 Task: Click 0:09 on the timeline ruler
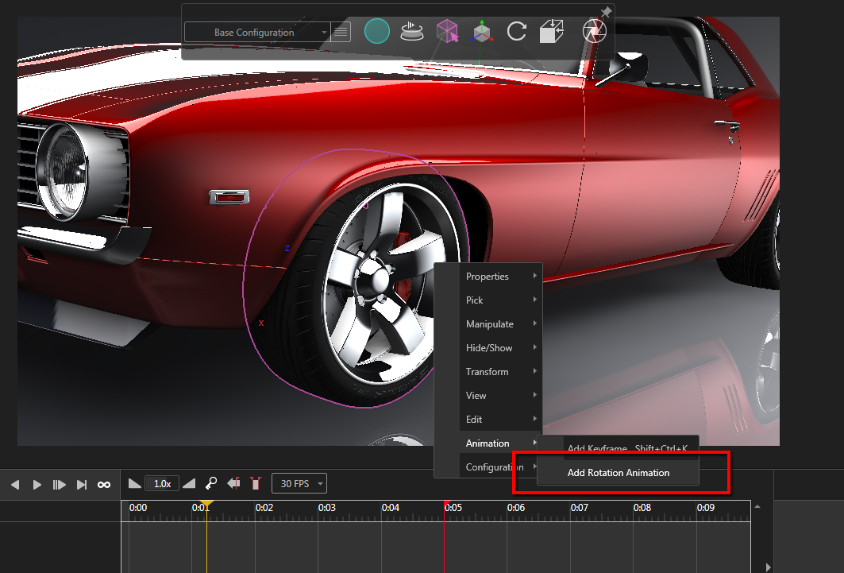point(706,507)
